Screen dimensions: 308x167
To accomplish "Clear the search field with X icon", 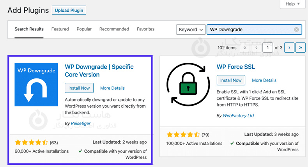I will pyautogui.click(x=296, y=30).
